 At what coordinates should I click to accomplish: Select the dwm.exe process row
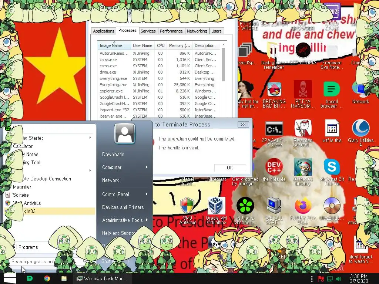pos(159,72)
